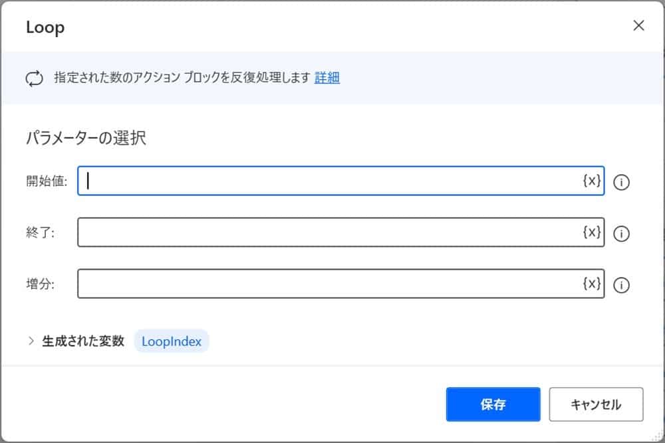665x443 pixels.
Task: Open the variable picker {x} for 終了
Action: [591, 232]
